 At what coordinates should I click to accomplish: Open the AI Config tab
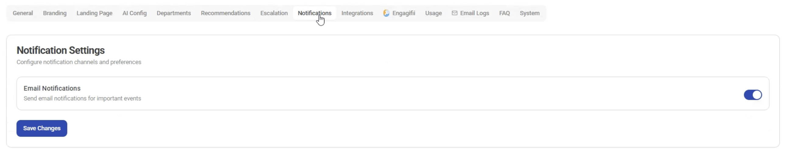tap(135, 13)
